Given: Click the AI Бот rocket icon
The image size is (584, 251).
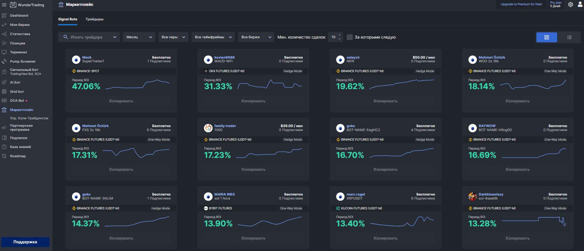Looking at the screenshot, I should (4, 82).
